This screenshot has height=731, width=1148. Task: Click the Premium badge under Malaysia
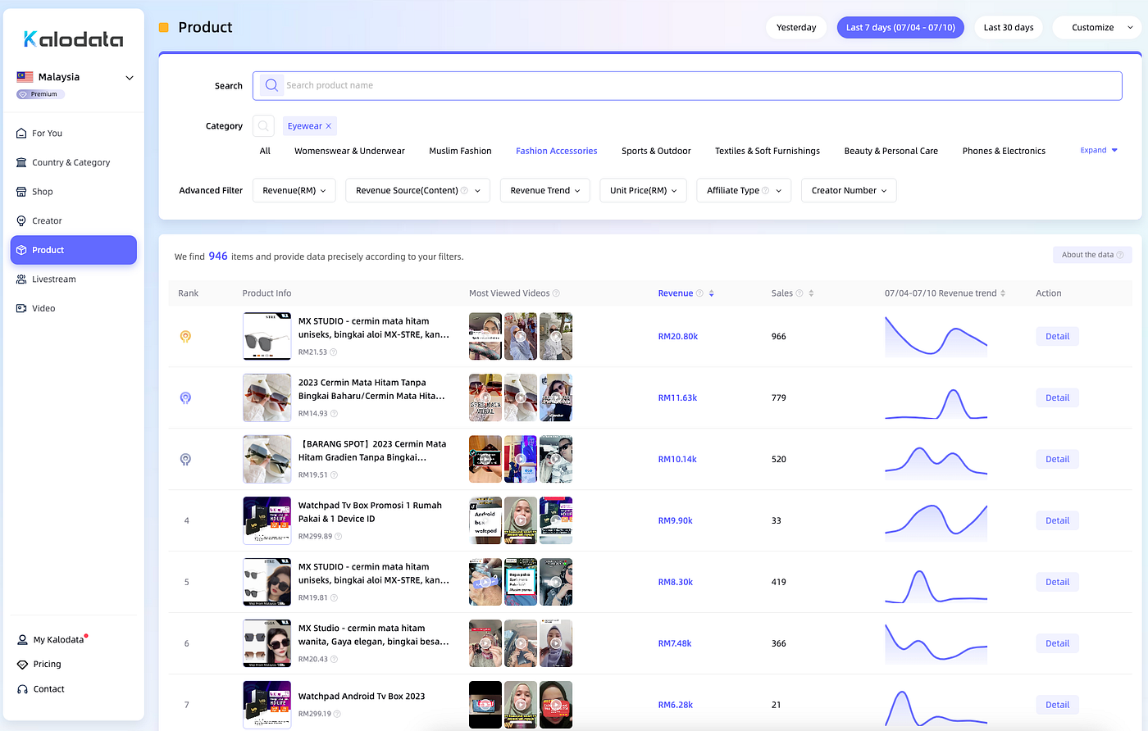[x=40, y=94]
